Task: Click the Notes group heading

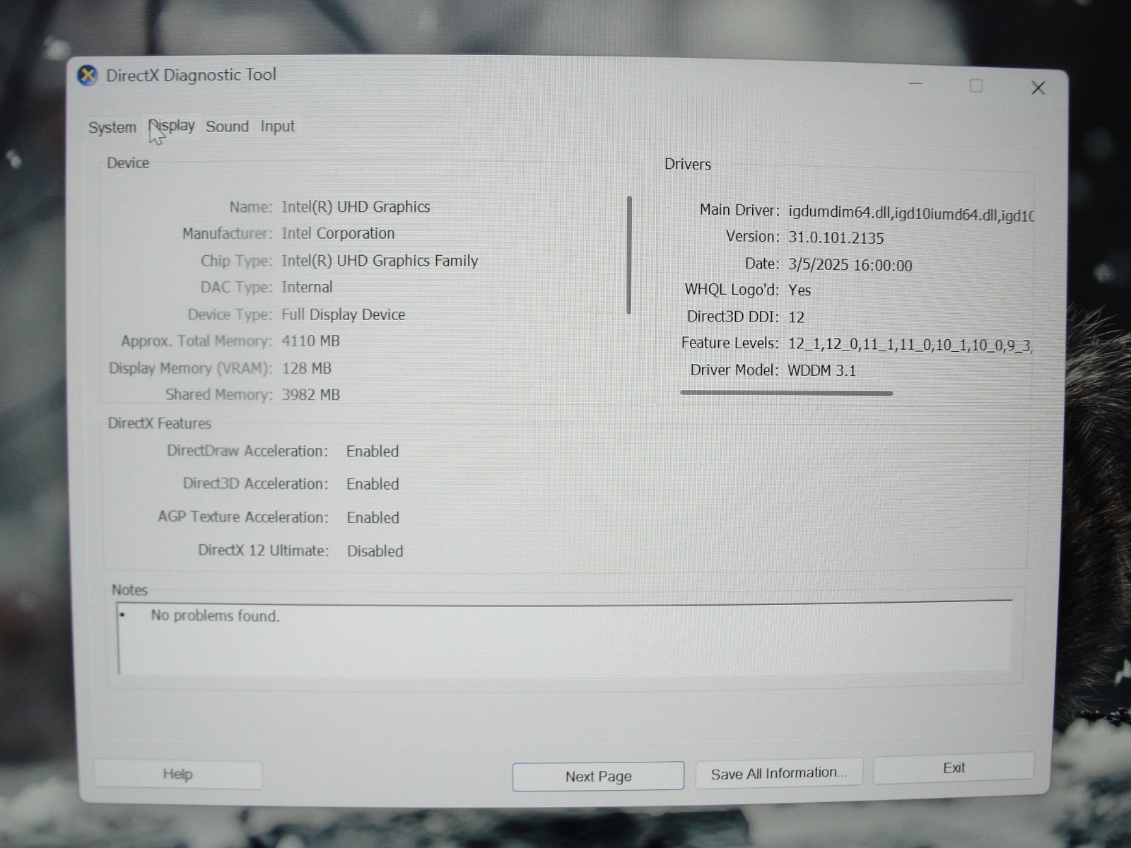Action: coord(129,590)
